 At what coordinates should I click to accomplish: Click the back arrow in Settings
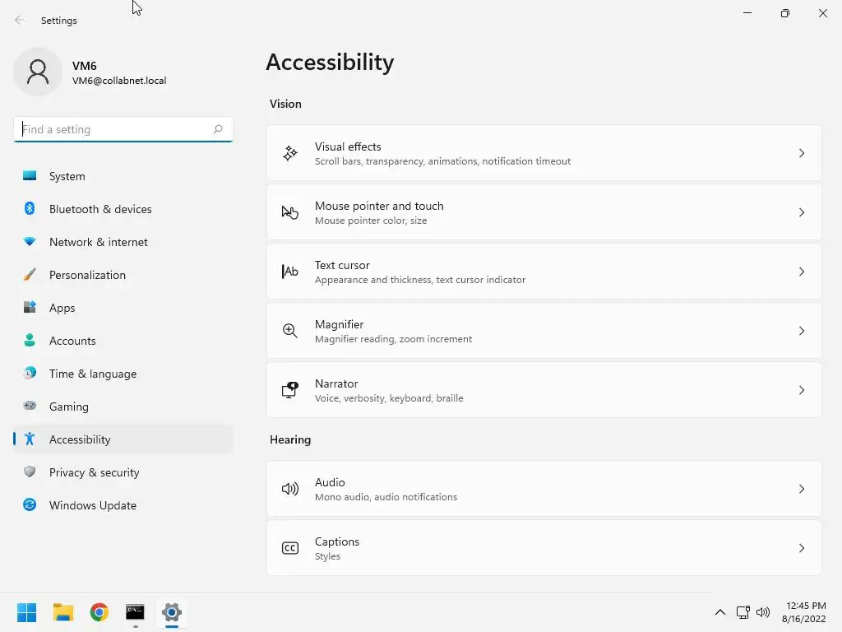pyautogui.click(x=20, y=21)
